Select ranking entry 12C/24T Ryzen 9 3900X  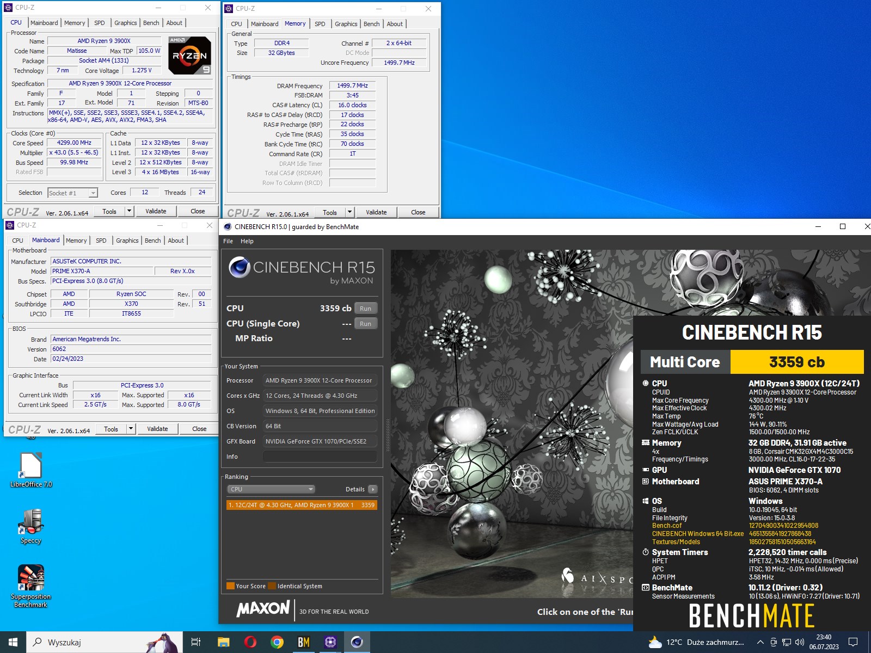(x=302, y=505)
